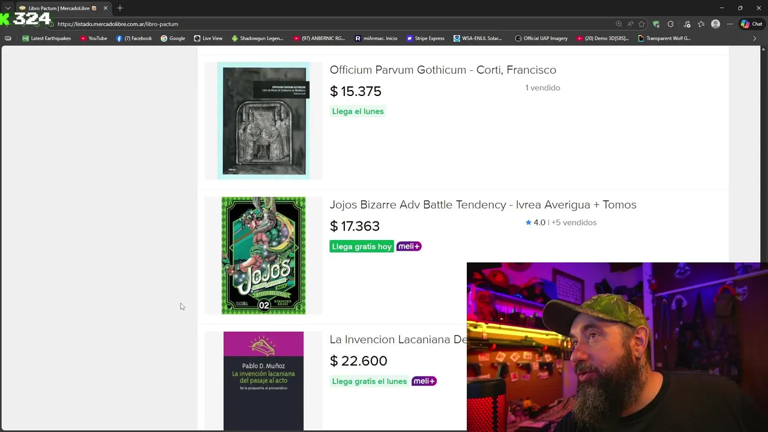
Task: Minimize the browser window
Action: click(x=722, y=8)
